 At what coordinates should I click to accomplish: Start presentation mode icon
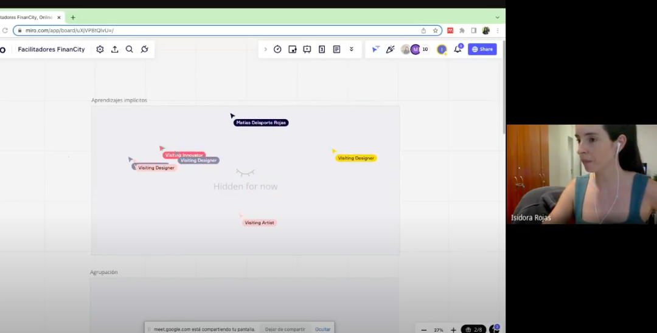pos(307,49)
